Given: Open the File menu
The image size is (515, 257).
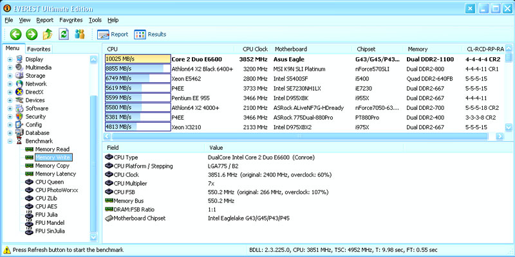Looking at the screenshot, I should (x=9, y=20).
